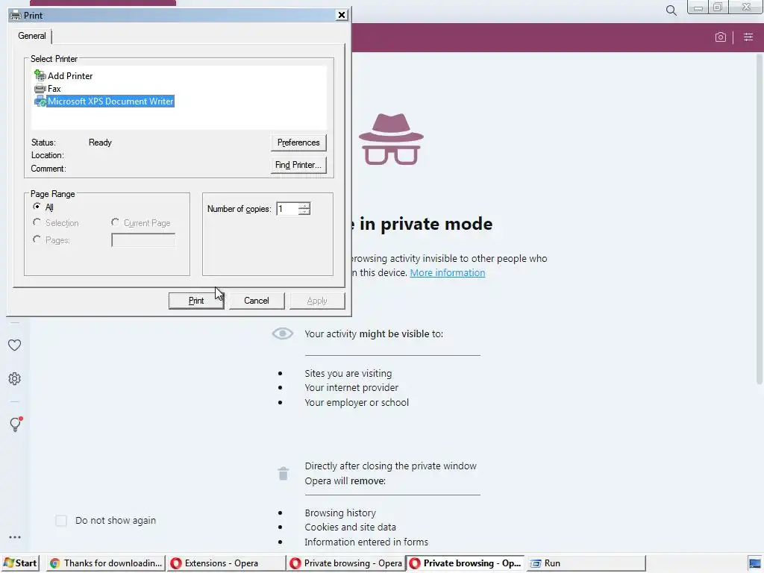Close the Print dialog
The image size is (764, 573).
[342, 15]
